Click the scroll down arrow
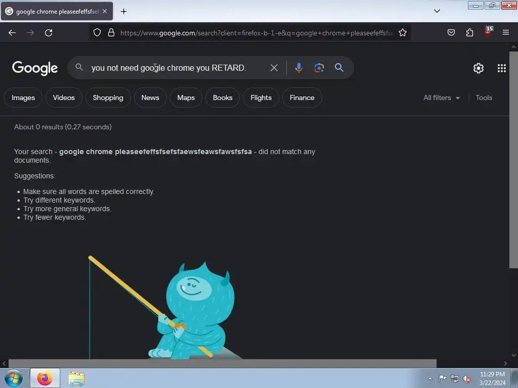This screenshot has height=388, width=518. [x=513, y=355]
